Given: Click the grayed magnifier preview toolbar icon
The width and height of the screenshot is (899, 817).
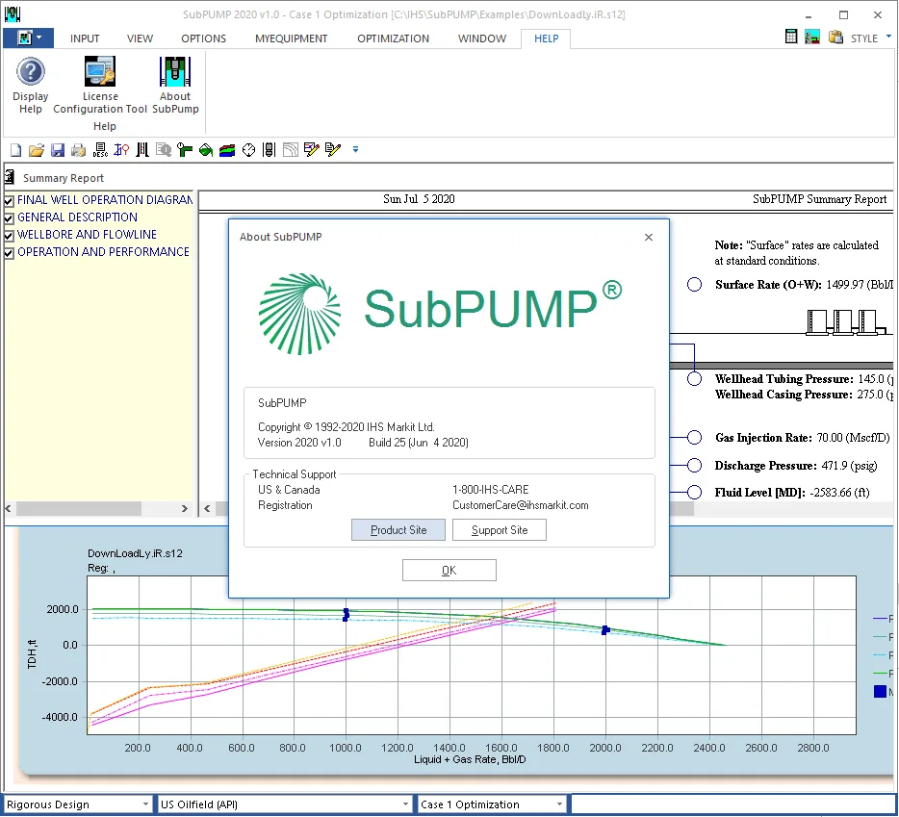Looking at the screenshot, I should (x=164, y=150).
